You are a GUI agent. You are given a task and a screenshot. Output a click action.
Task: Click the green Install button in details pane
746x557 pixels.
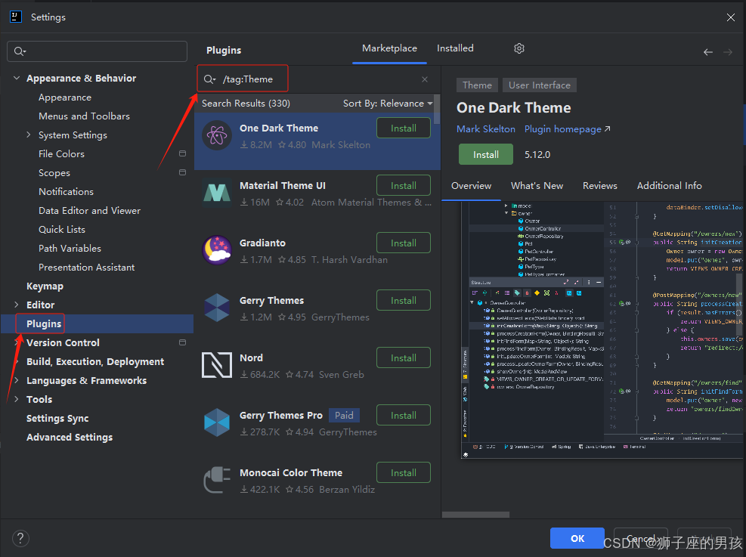click(x=486, y=155)
